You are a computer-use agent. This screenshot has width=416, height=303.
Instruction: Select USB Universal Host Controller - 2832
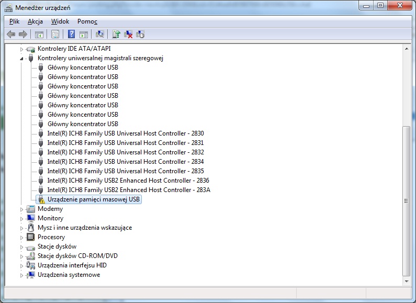pyautogui.click(x=126, y=152)
